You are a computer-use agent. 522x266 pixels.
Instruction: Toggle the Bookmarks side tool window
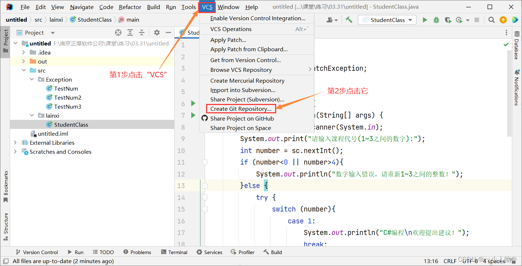coord(5,187)
